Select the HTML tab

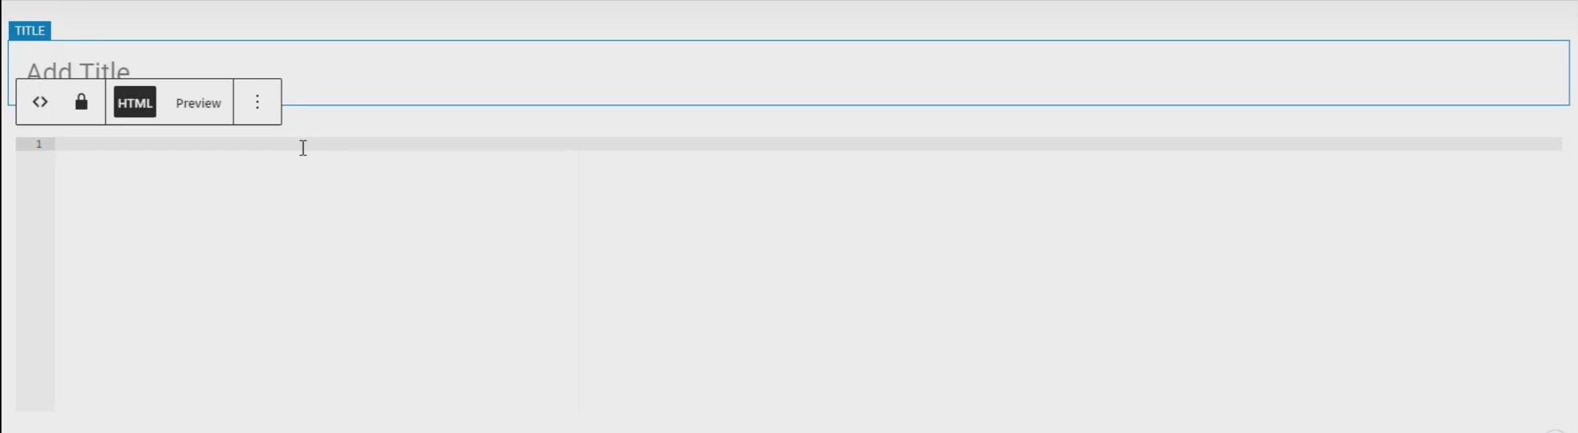(x=135, y=103)
